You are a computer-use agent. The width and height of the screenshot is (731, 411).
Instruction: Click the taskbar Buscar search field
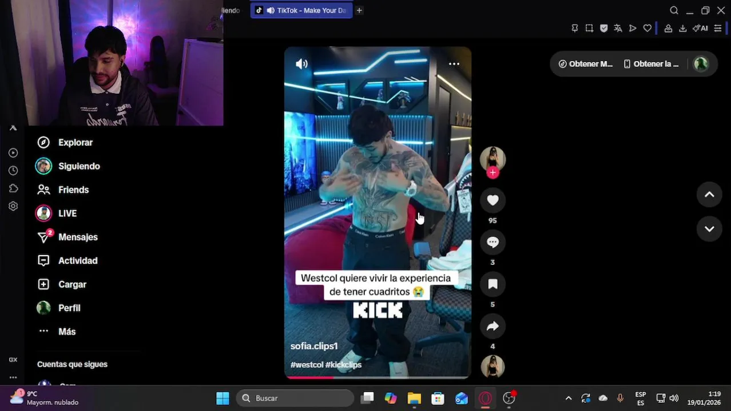tap(295, 398)
